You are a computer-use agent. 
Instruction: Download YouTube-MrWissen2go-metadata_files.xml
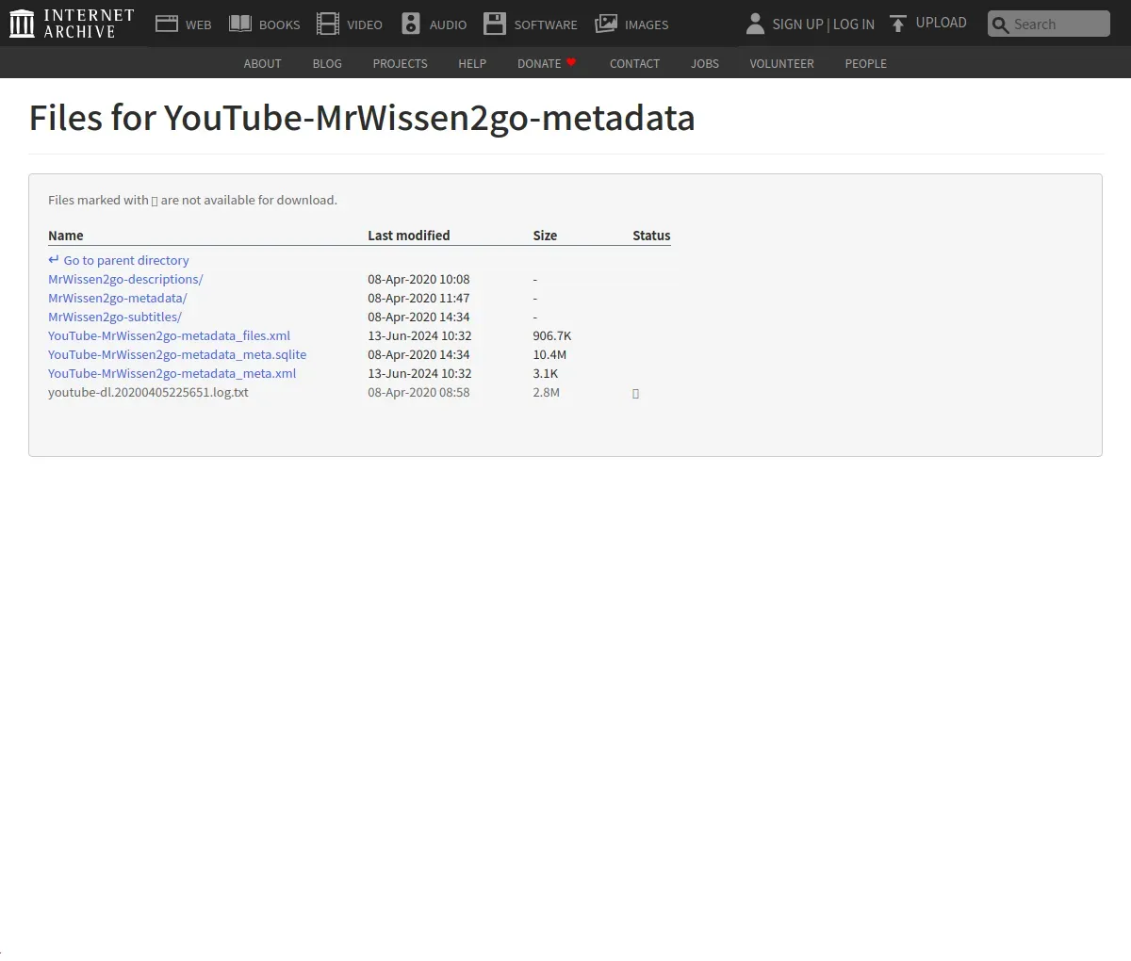169,335
